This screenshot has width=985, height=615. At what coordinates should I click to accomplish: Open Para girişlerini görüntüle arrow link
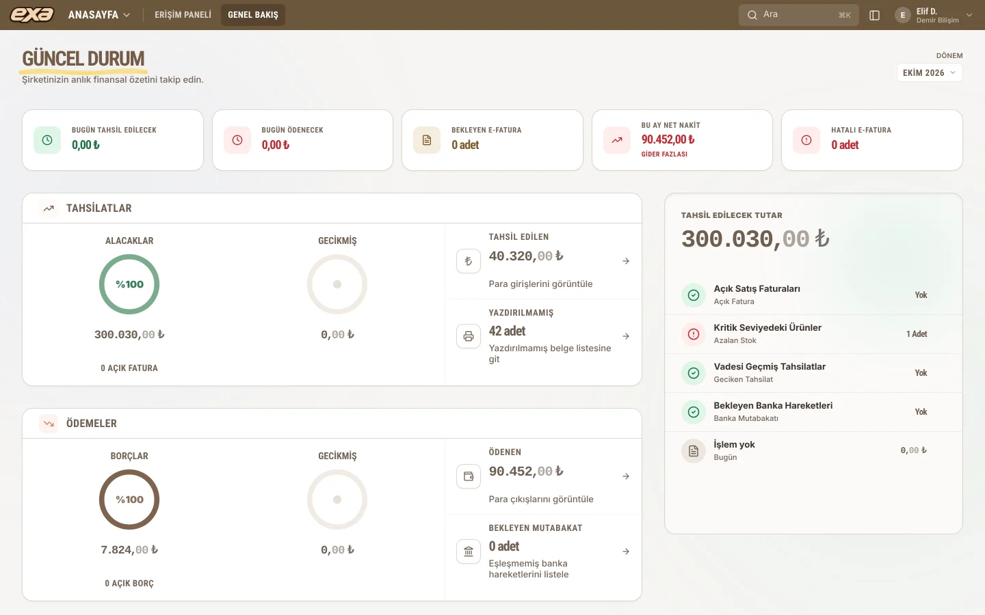coord(626,261)
